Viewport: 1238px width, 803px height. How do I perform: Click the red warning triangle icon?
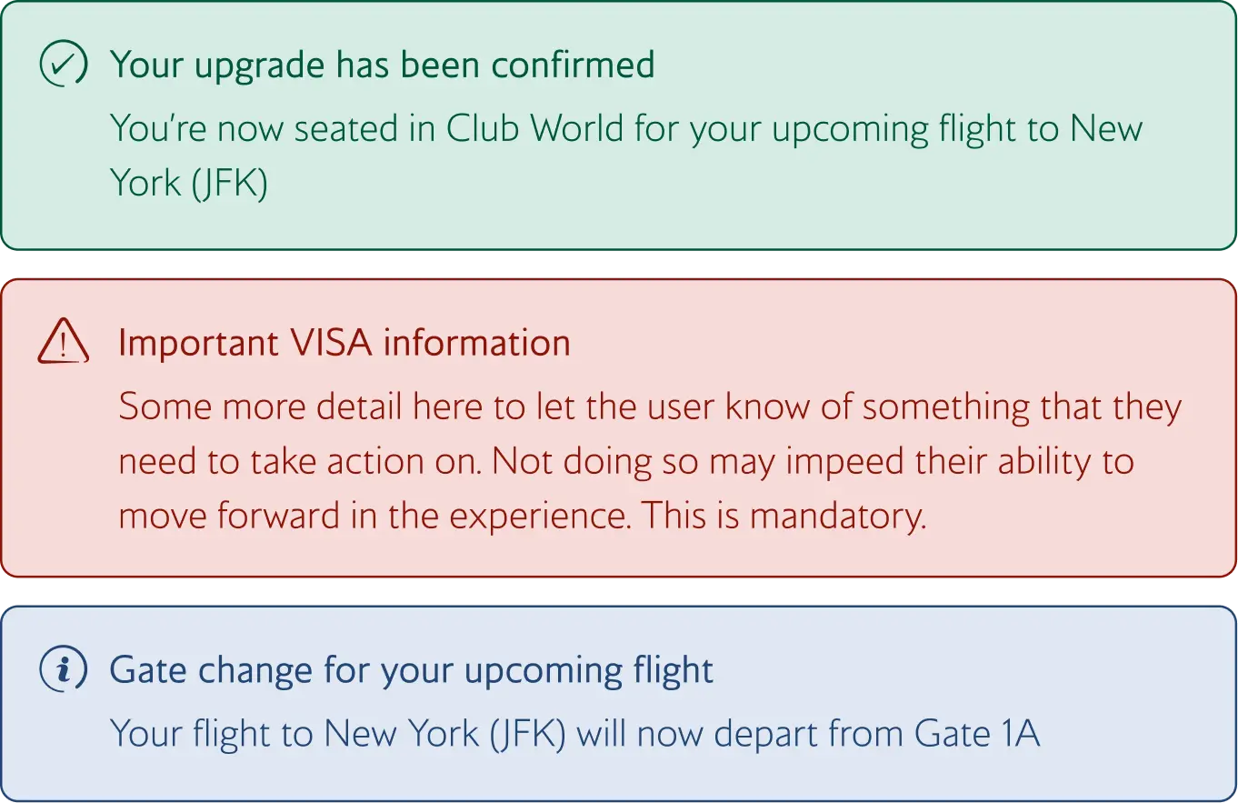pos(64,344)
